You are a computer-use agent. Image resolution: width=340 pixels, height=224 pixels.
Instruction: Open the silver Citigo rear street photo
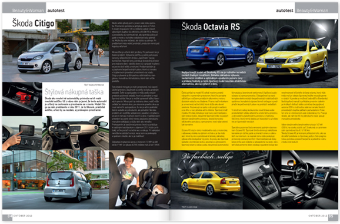pyautogui.click(x=56, y=180)
